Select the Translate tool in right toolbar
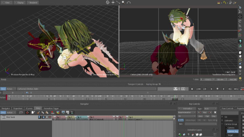The image size is (244, 137). (x=240, y=17)
